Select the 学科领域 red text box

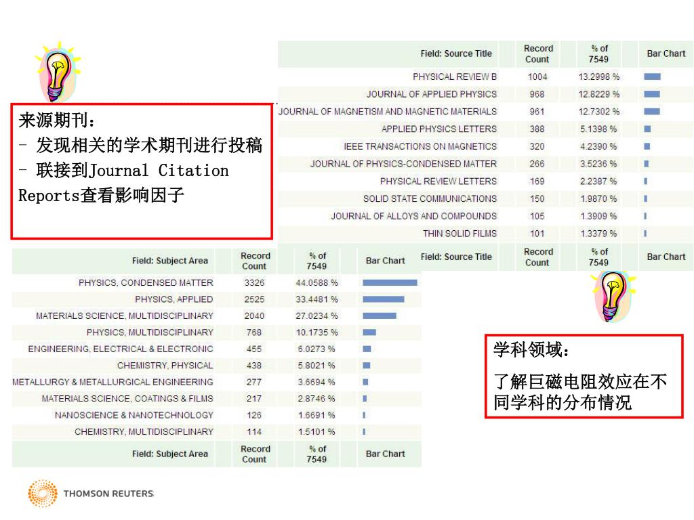(584, 376)
